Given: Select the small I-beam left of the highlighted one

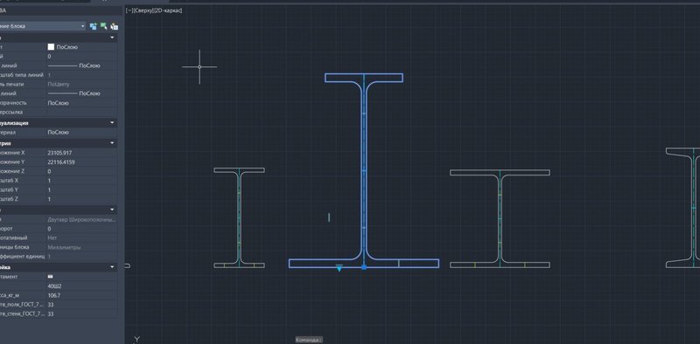Looking at the screenshot, I should point(239,218).
